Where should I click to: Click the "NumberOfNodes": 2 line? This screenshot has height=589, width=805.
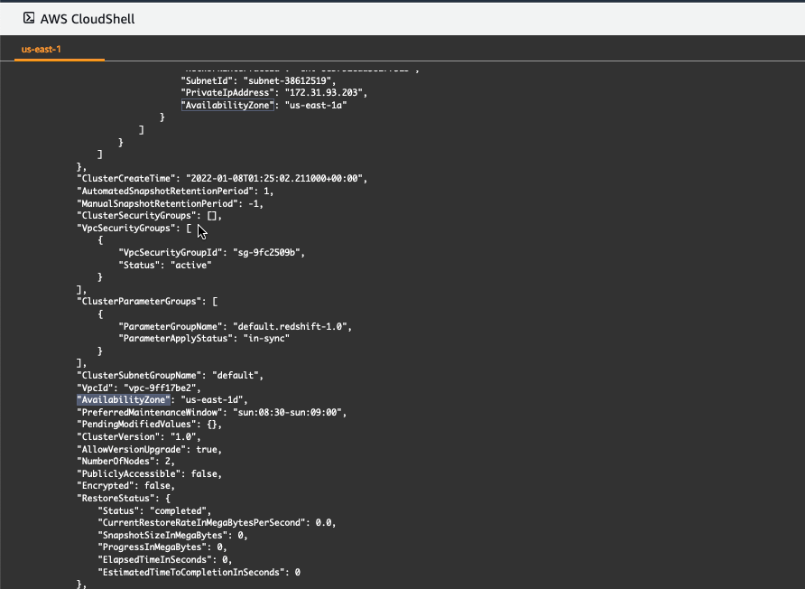(x=126, y=461)
